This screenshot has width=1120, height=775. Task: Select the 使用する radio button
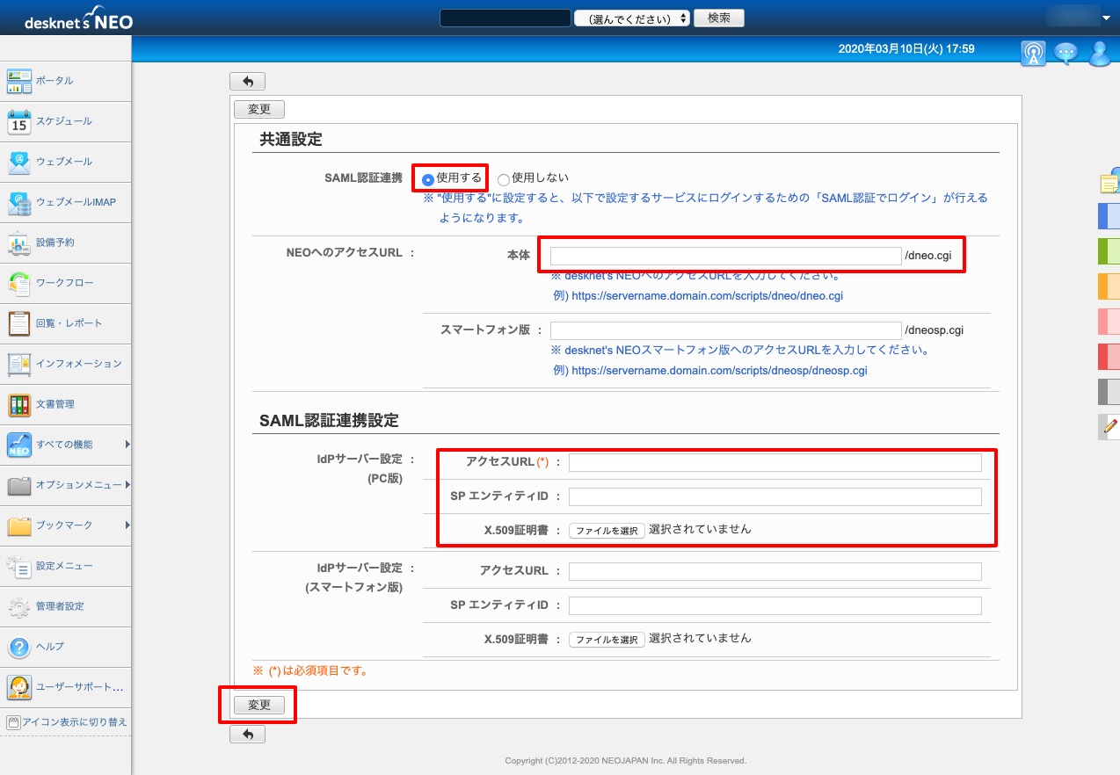(428, 179)
